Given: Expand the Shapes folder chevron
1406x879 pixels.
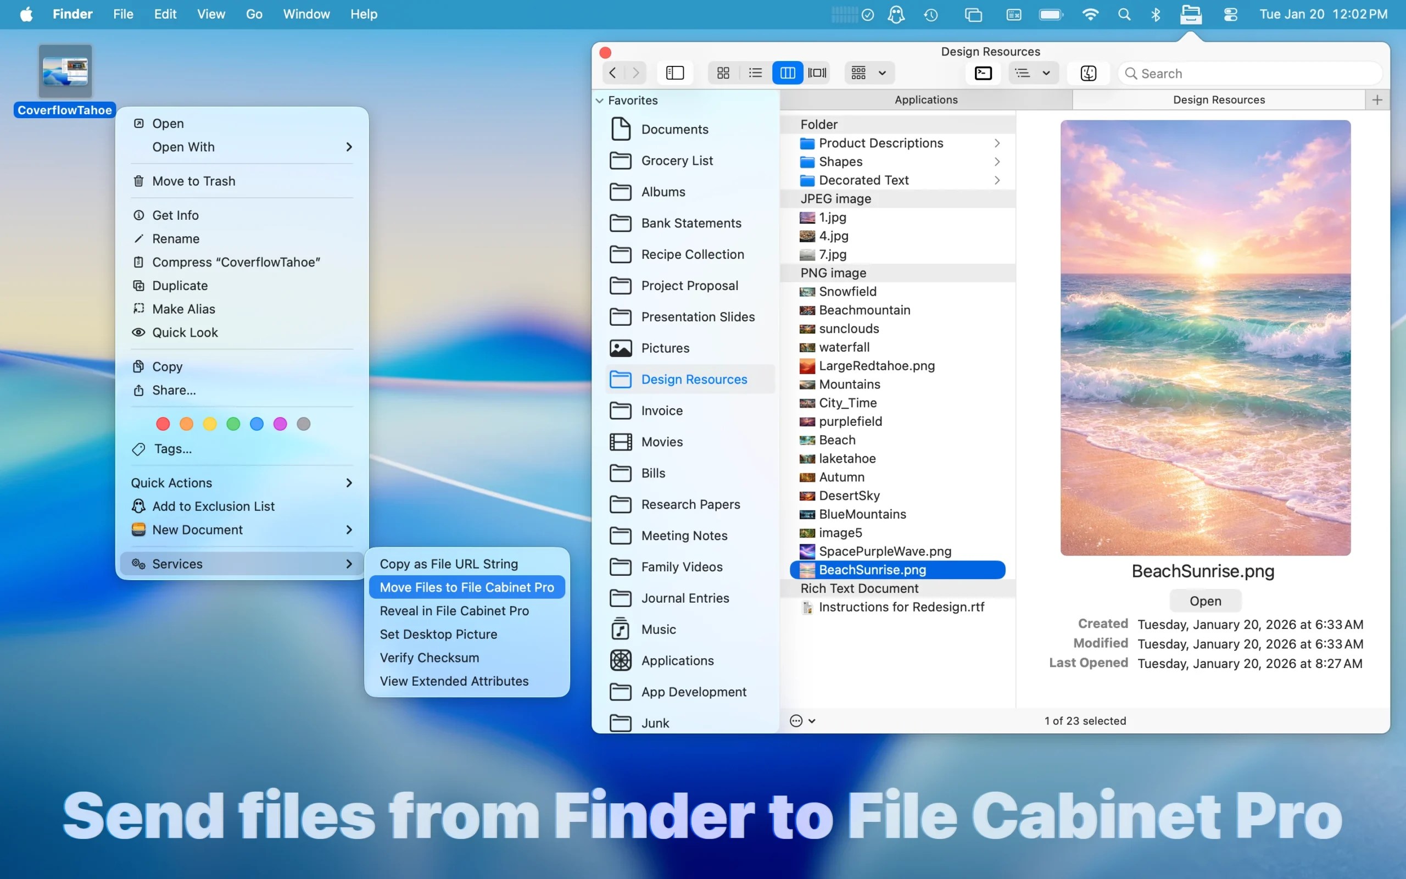Looking at the screenshot, I should click(996, 162).
